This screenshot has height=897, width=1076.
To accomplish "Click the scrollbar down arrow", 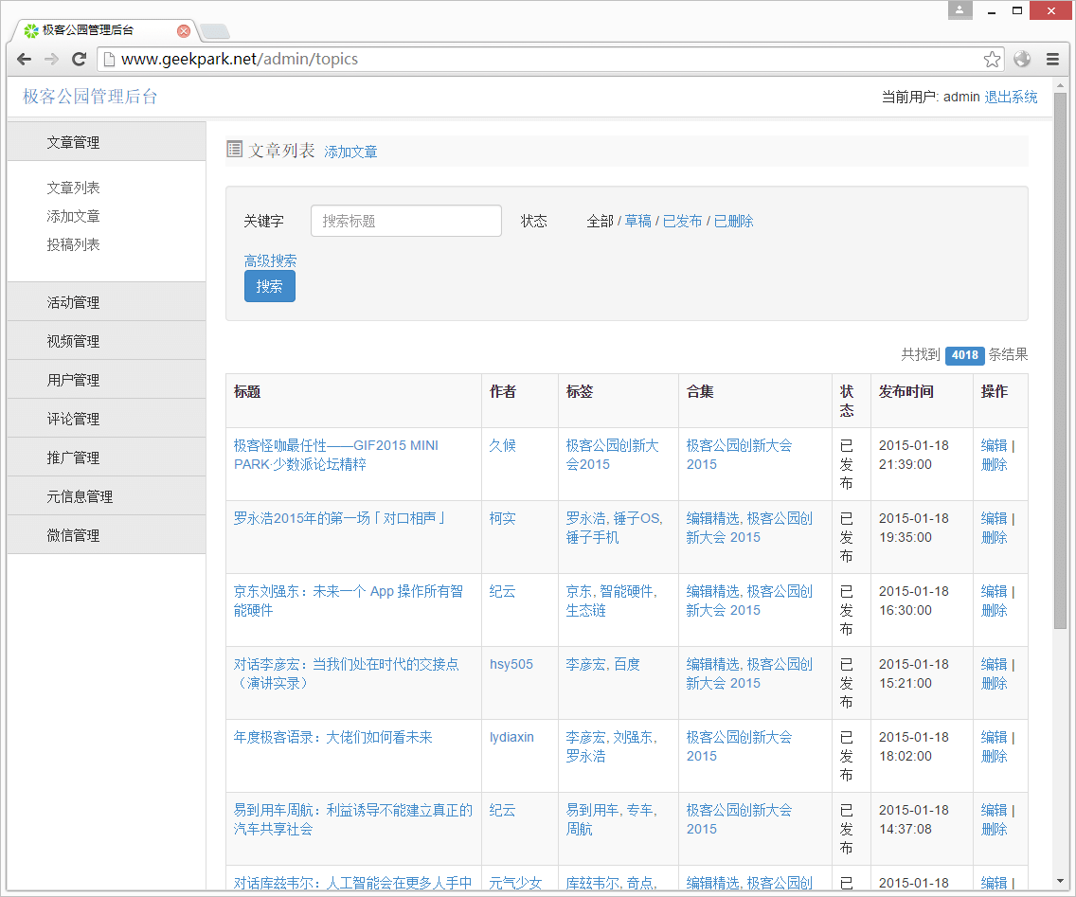I will [x=1060, y=881].
